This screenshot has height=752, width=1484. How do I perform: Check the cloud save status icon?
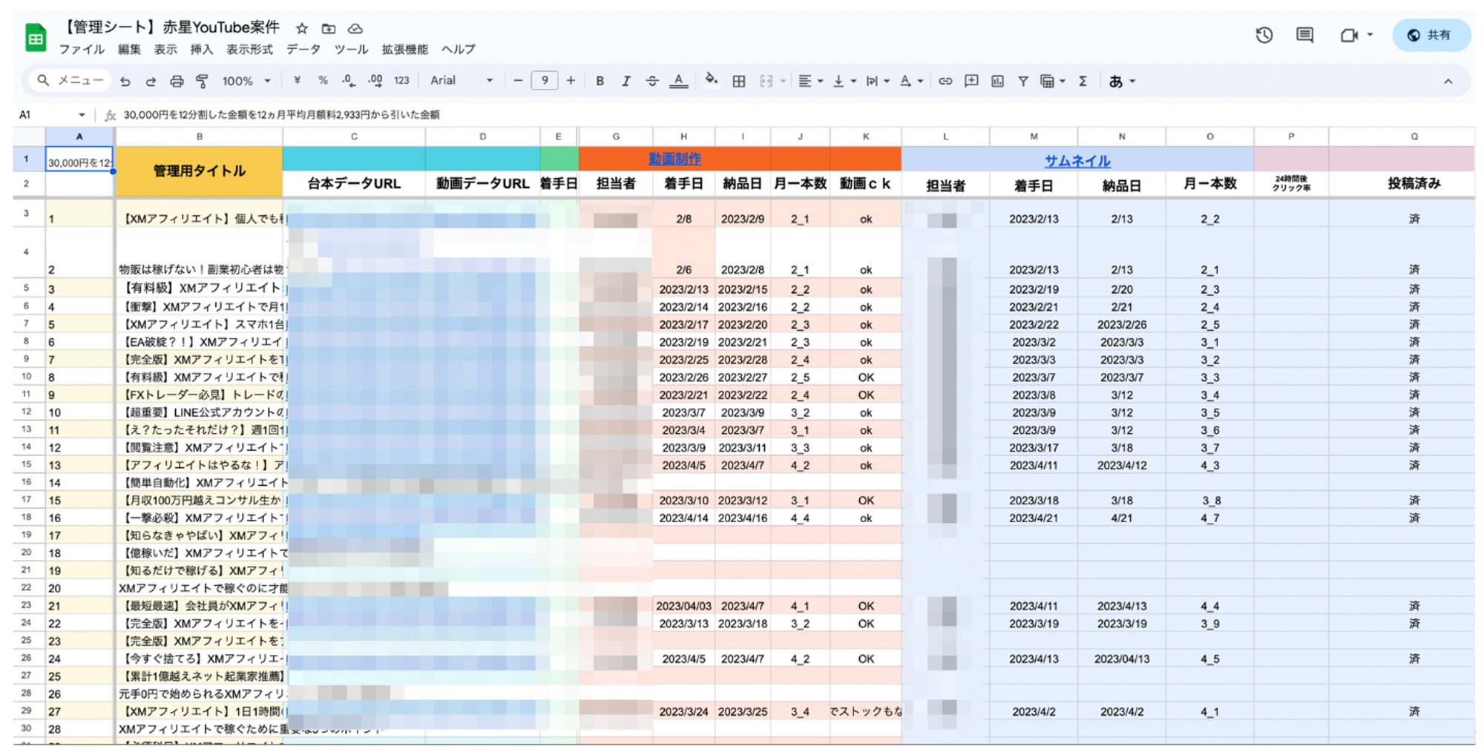[355, 29]
